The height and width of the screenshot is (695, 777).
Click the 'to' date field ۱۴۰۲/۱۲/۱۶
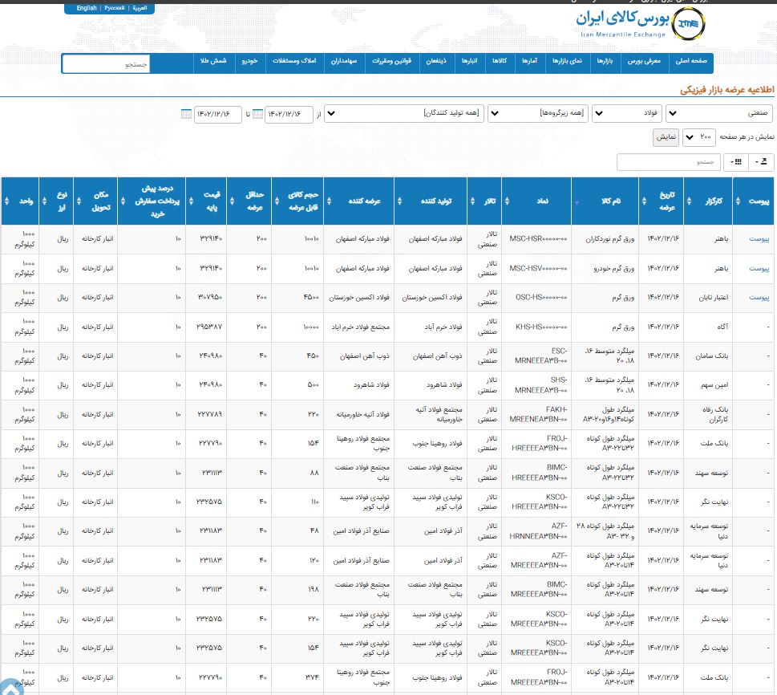(217, 114)
